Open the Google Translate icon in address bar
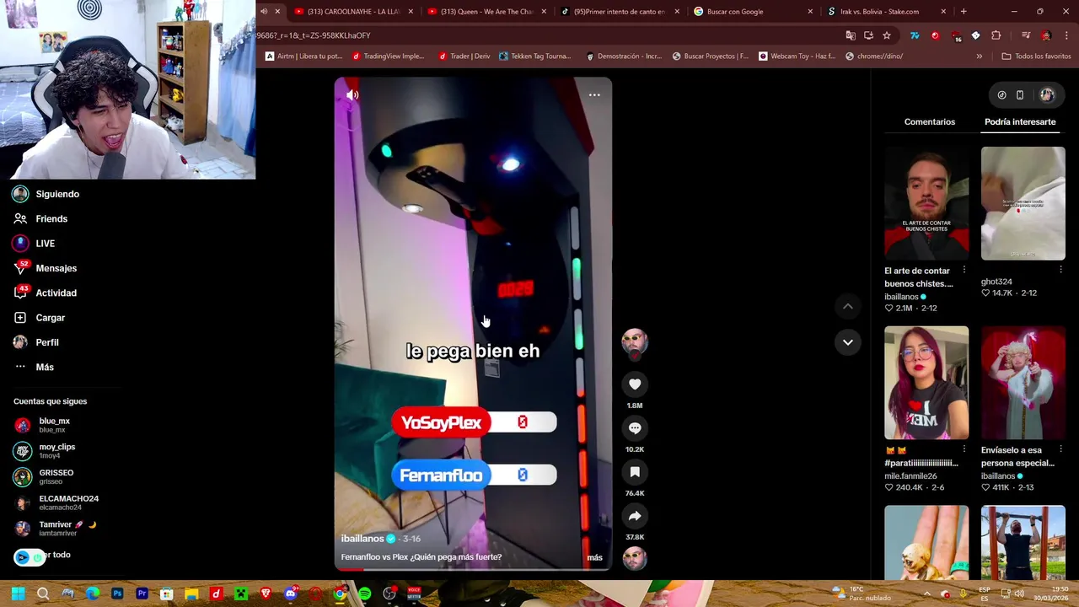This screenshot has width=1079, height=607. tap(851, 35)
